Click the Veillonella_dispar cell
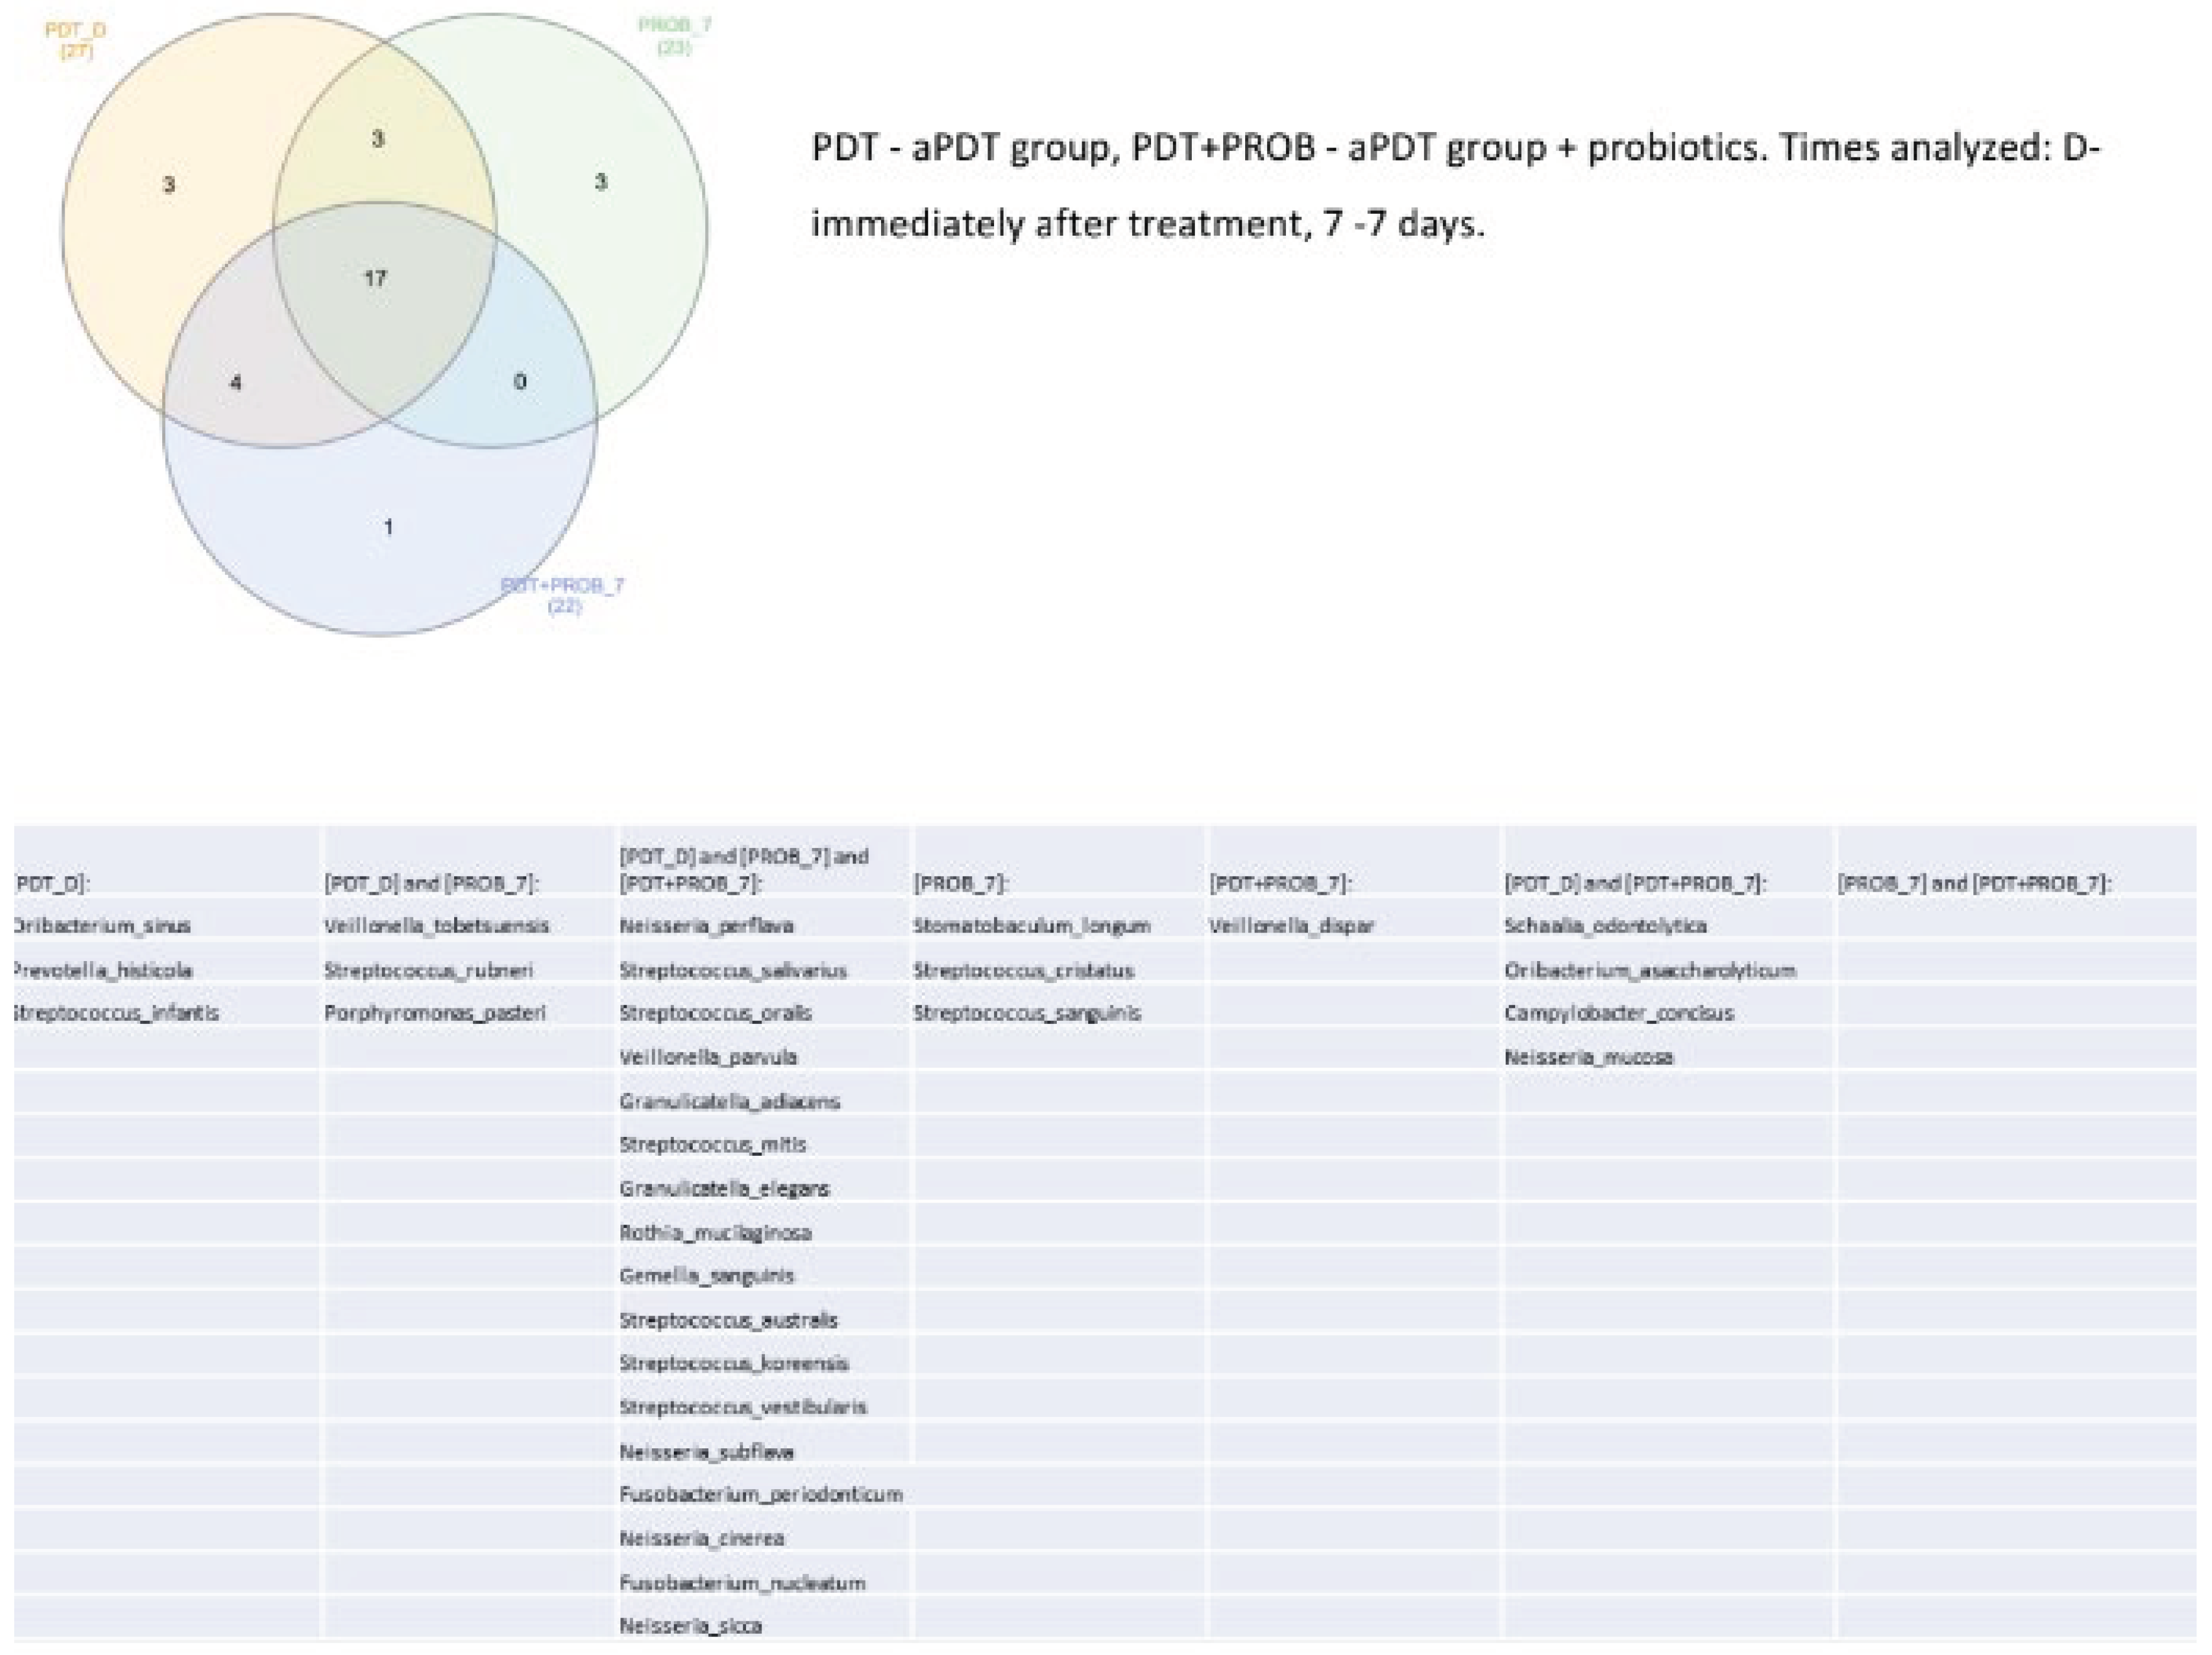The height and width of the screenshot is (1655, 2212). 1291,926
